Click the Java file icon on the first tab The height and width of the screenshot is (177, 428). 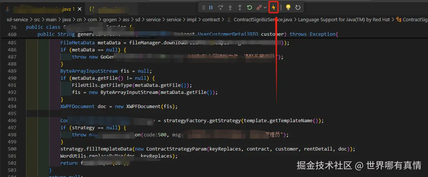[x=7, y=9]
